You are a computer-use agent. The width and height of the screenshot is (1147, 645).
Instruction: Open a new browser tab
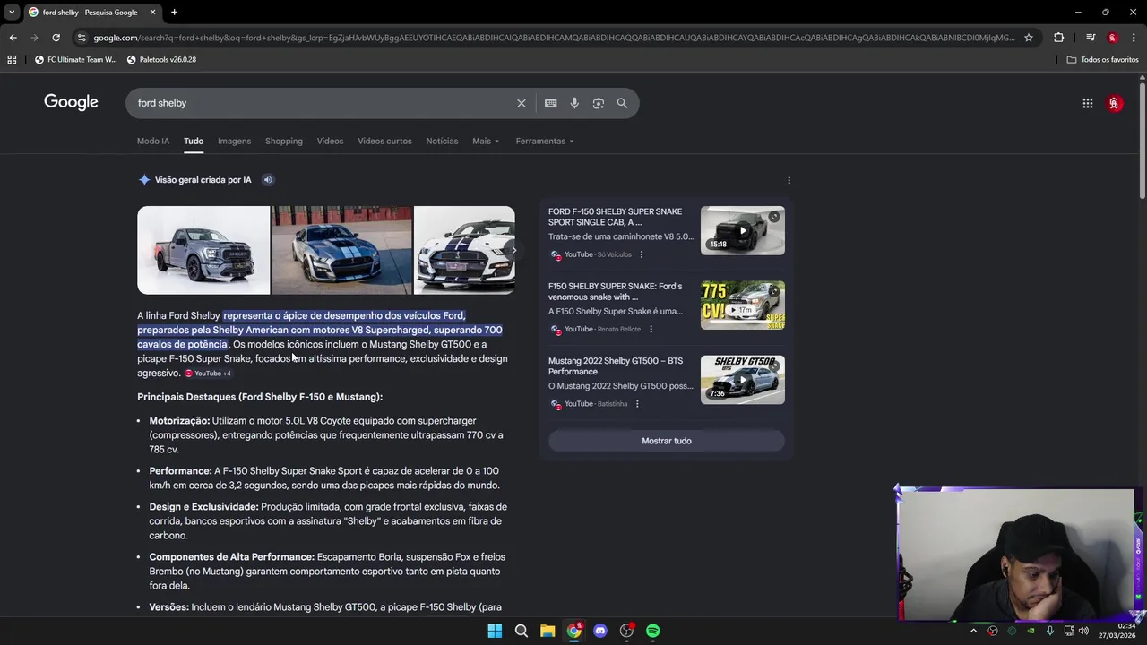174,13
